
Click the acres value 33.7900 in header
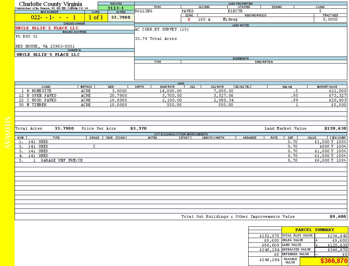tap(121, 17)
